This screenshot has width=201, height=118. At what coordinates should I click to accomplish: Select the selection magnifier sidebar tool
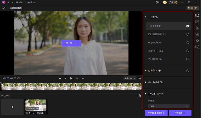point(197,47)
